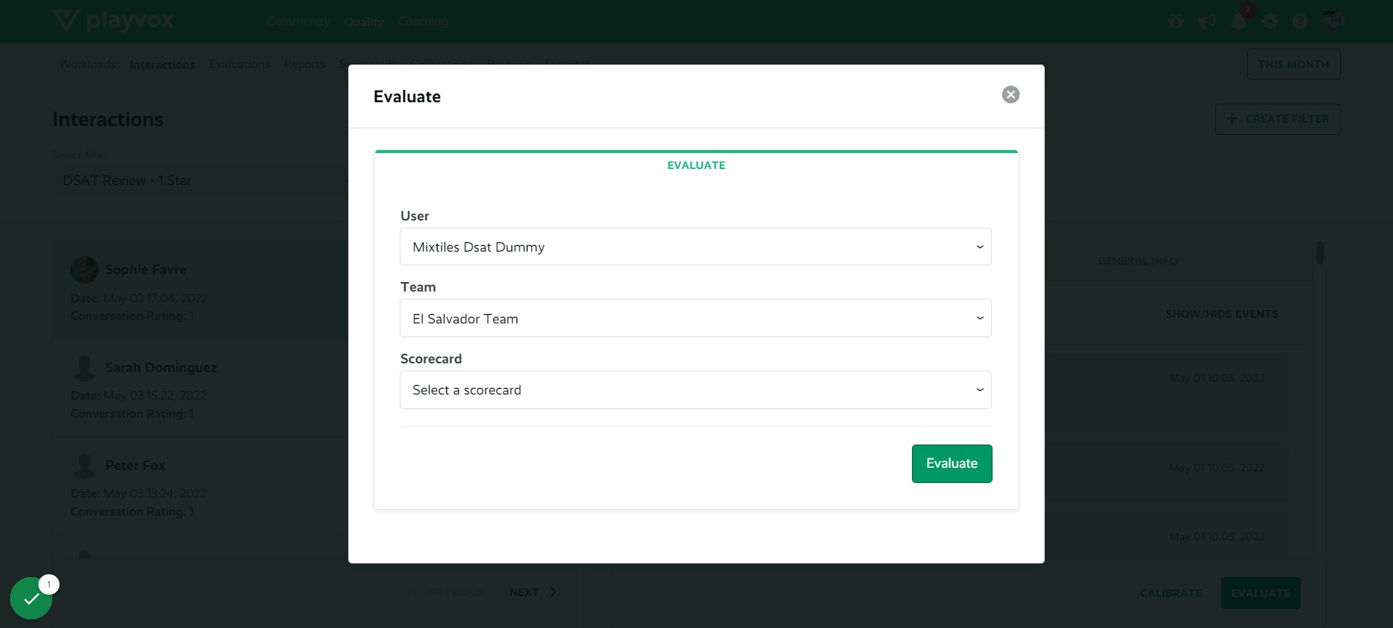Select the EVALUATE tab in the dialog
The image size is (1393, 628).
696,165
